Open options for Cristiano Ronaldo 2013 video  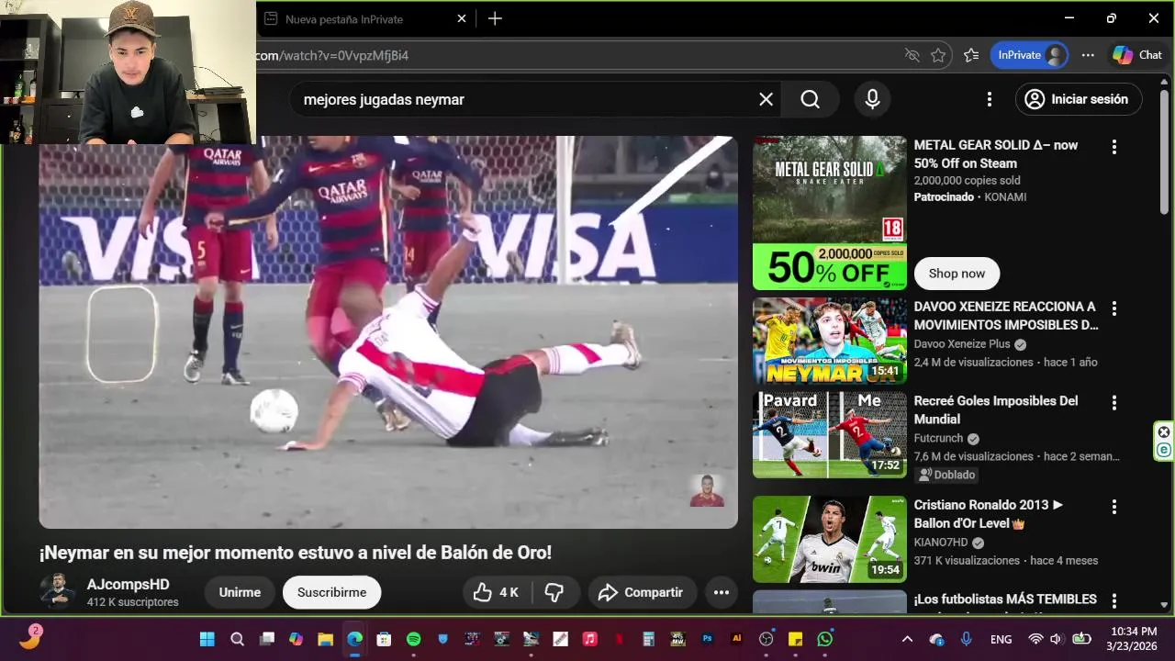(x=1114, y=507)
